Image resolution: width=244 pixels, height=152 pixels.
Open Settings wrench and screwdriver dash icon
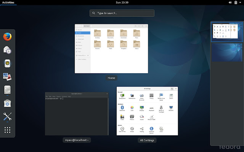pos(7,117)
